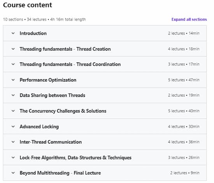Click '5 lectures • 47min' text

tap(184, 80)
